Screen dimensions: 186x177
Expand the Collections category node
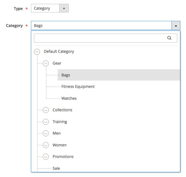[46, 110]
